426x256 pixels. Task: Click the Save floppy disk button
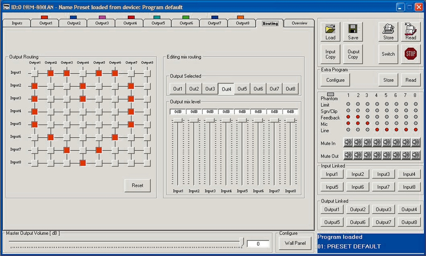tap(353, 32)
